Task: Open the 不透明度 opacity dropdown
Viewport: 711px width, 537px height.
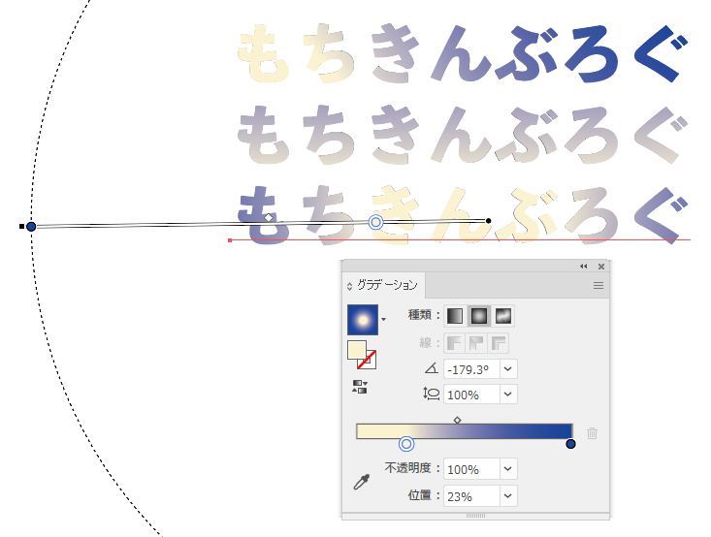Action: [x=508, y=469]
